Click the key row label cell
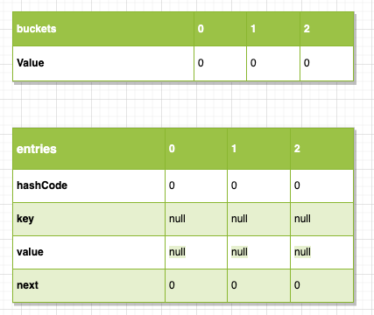Viewport: 374px width, 315px height. pos(88,219)
